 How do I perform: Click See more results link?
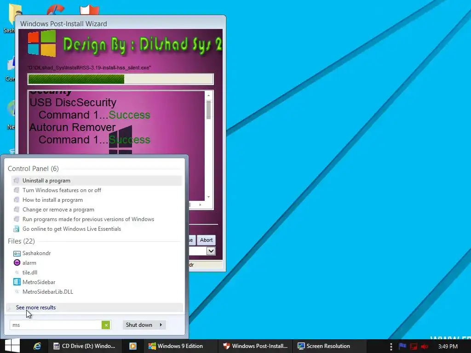(36, 307)
